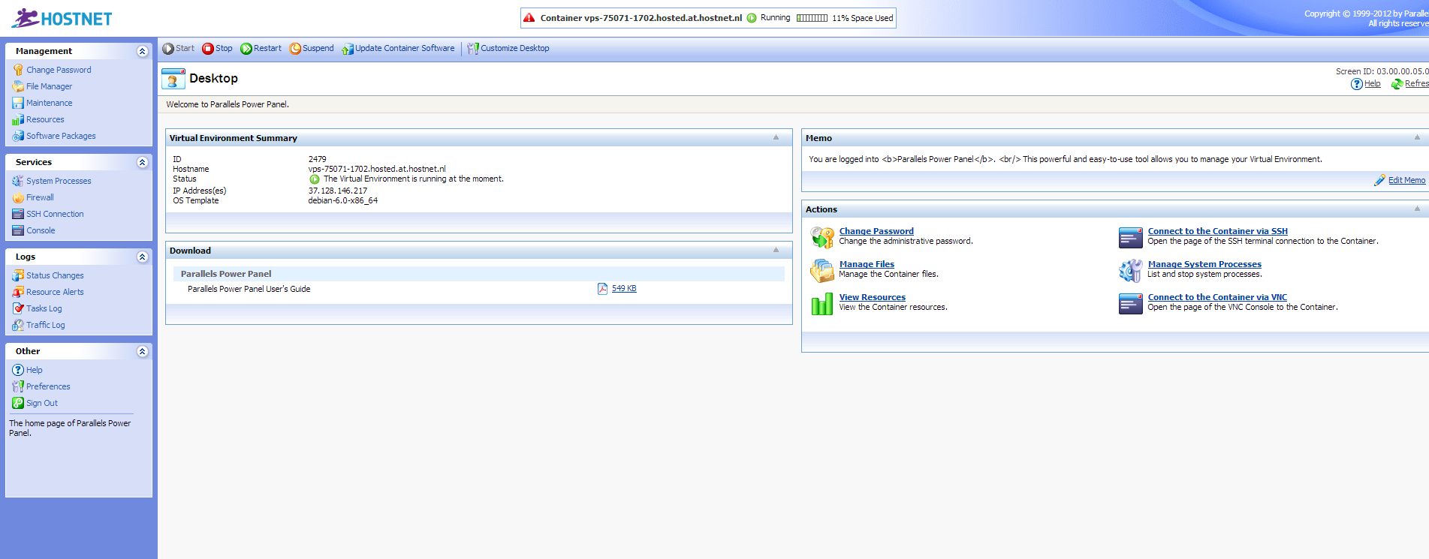Image resolution: width=1429 pixels, height=559 pixels.
Task: Click the Stop container toolbar icon
Action: (208, 49)
